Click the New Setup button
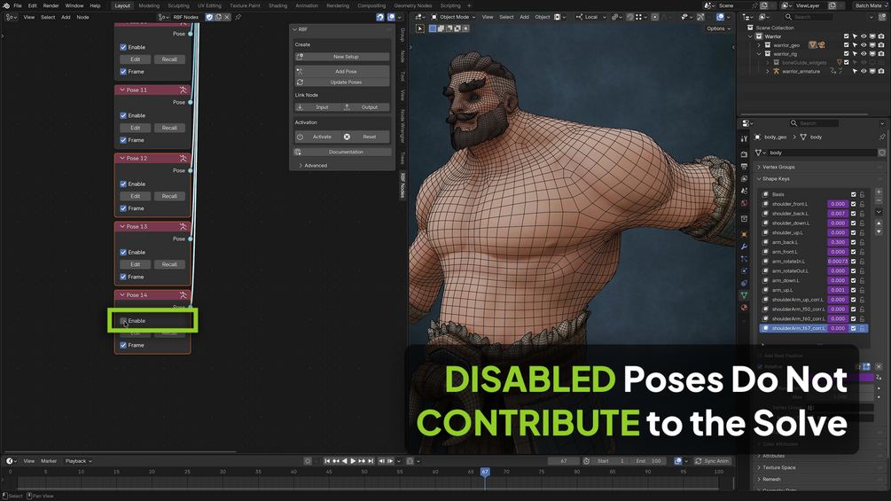This screenshot has height=501, width=891. (342, 57)
